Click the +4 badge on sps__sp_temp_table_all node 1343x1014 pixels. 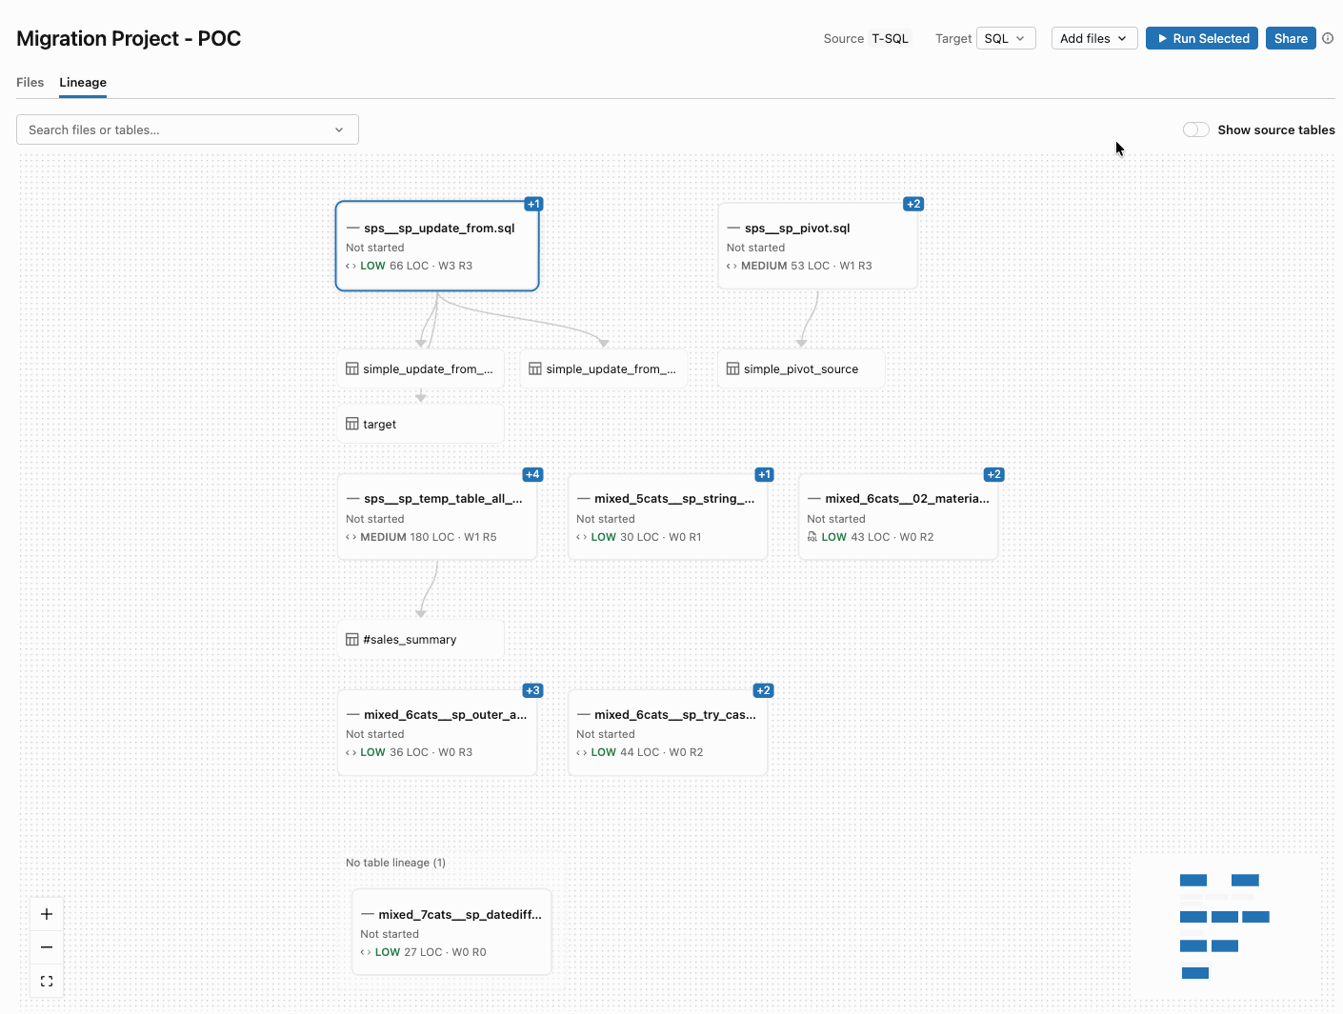532,474
